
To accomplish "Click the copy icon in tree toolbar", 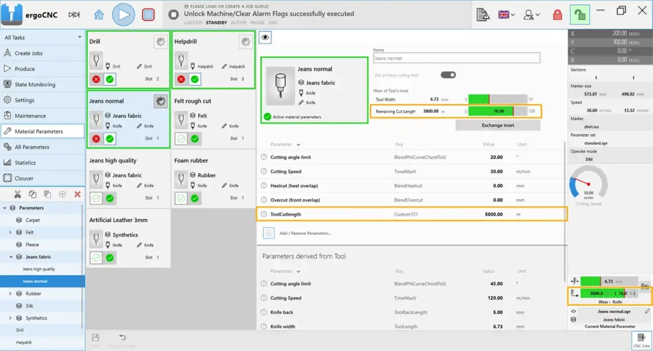I will point(33,194).
